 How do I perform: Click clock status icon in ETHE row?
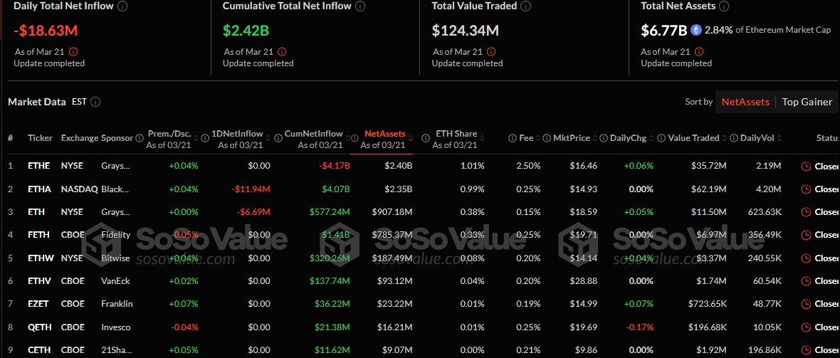tap(807, 166)
